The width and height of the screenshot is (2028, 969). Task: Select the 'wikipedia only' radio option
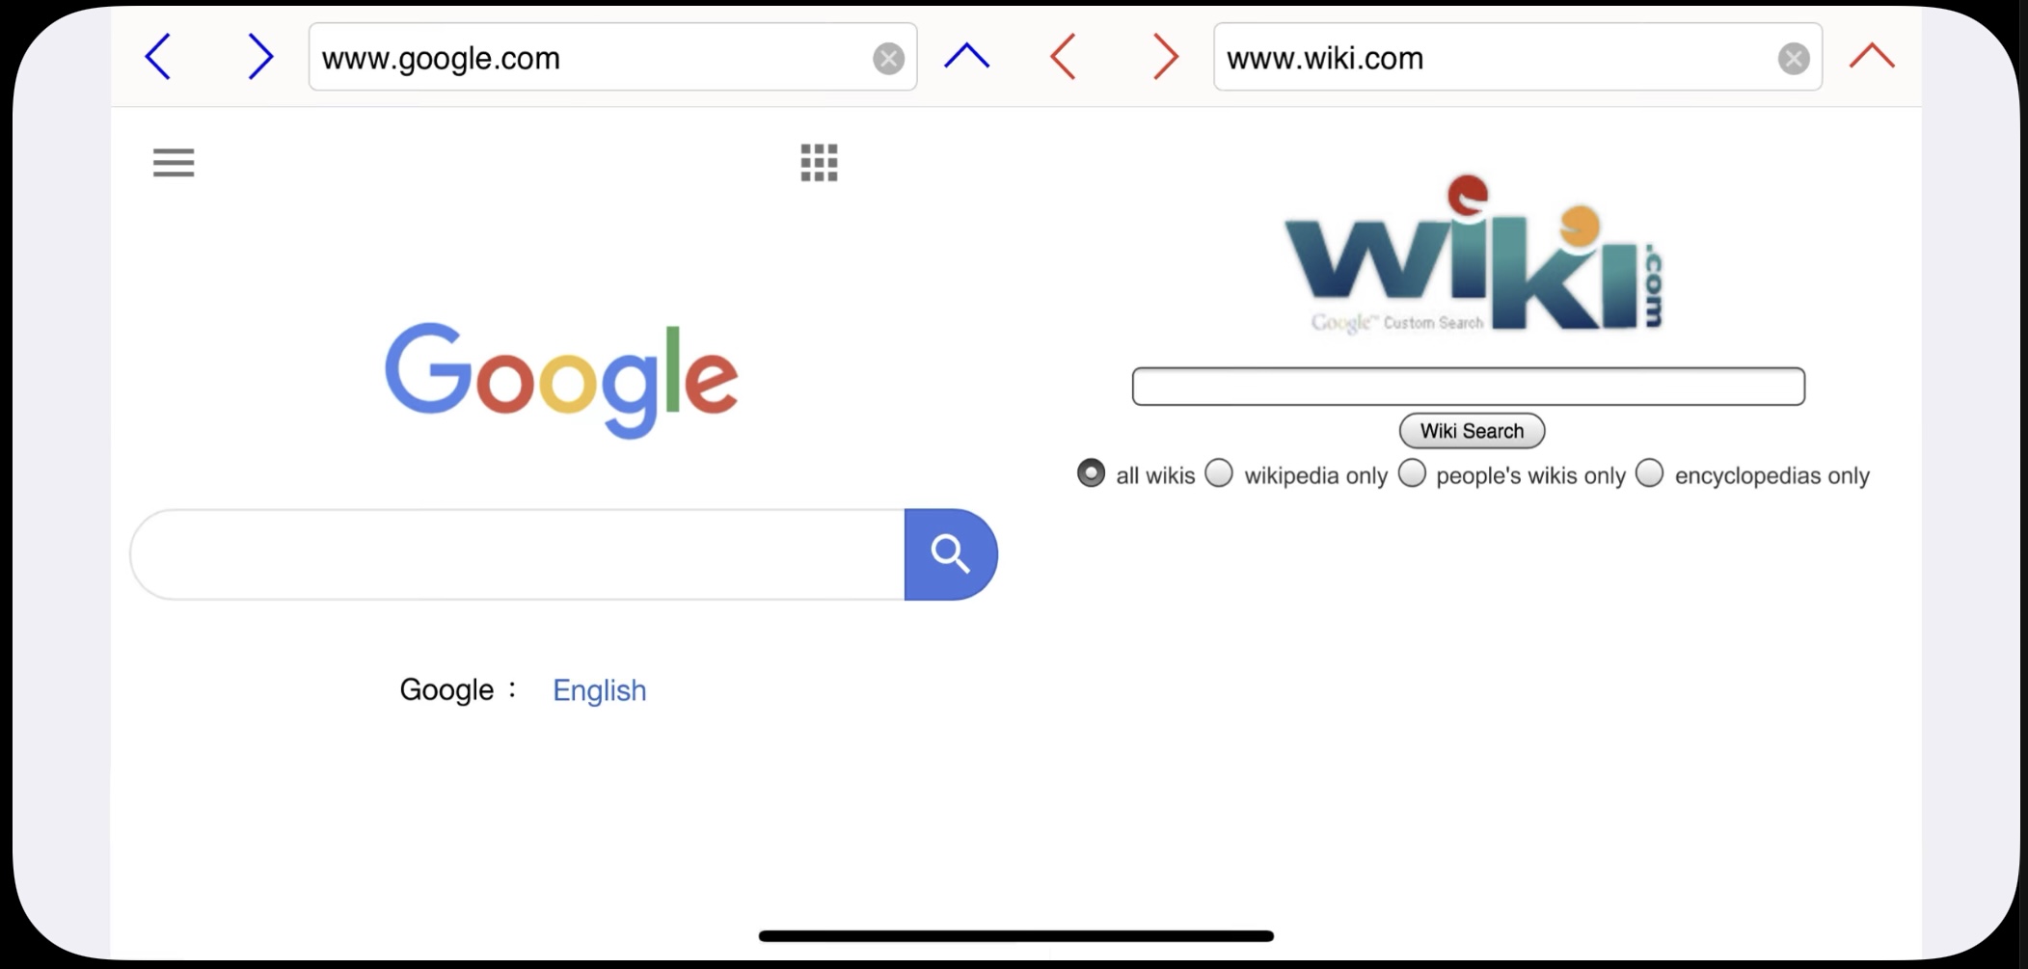1219,472
